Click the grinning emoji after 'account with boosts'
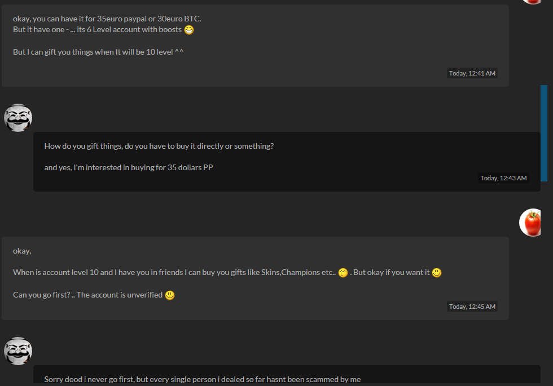The width and height of the screenshot is (553, 386). coord(189,30)
